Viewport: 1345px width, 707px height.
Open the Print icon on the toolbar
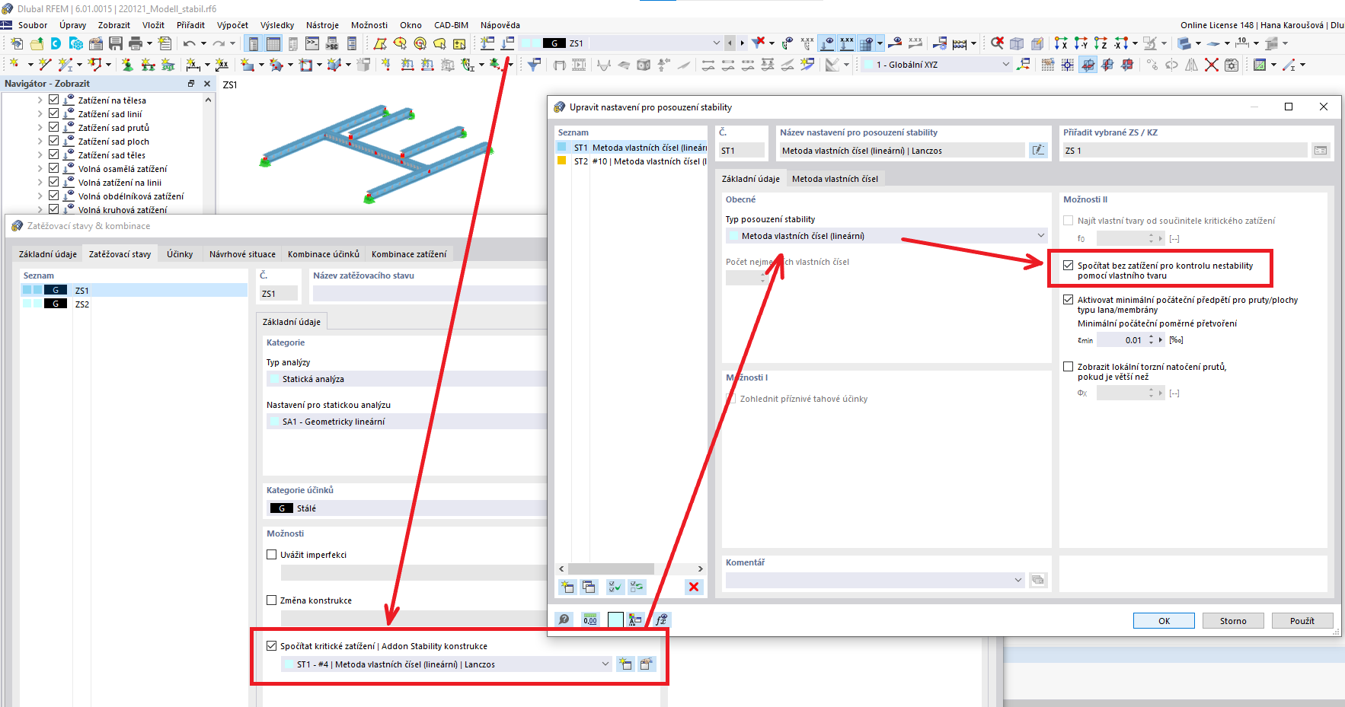point(136,43)
